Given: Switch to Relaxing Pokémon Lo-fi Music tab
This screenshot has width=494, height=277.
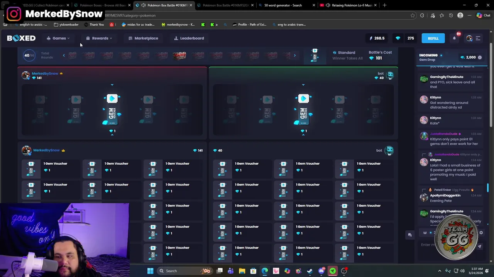Looking at the screenshot, I should click(x=348, y=5).
